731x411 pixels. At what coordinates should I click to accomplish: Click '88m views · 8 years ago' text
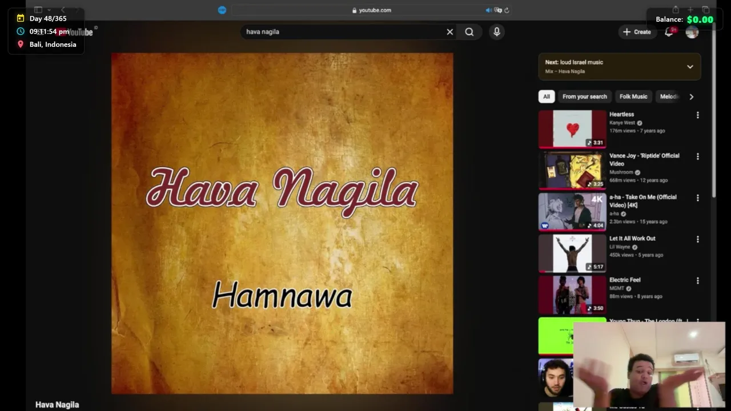point(636,296)
